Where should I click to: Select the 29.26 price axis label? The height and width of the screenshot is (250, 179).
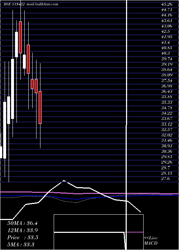166,162
